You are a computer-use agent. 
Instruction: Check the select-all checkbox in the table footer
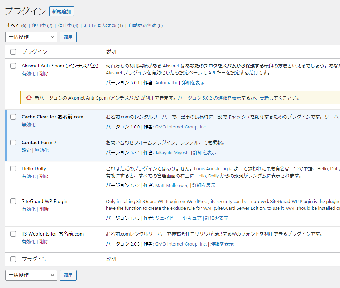pyautogui.click(x=13, y=259)
